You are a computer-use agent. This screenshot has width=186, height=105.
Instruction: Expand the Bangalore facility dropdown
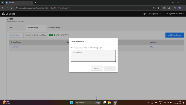(x=155, y=14)
